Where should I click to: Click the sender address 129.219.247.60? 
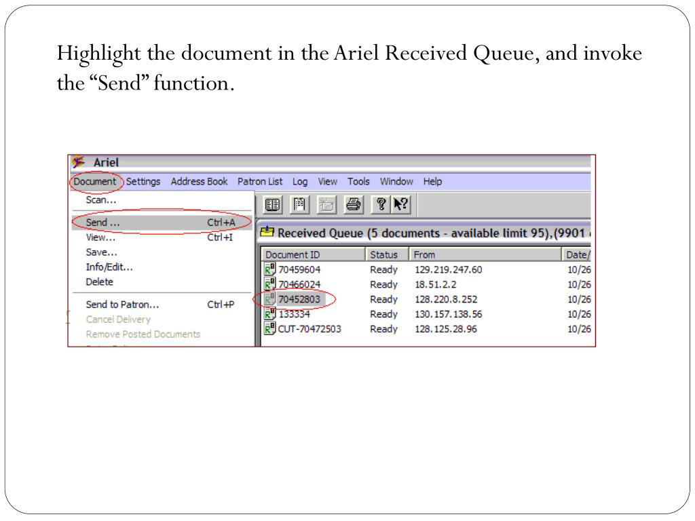pos(448,269)
